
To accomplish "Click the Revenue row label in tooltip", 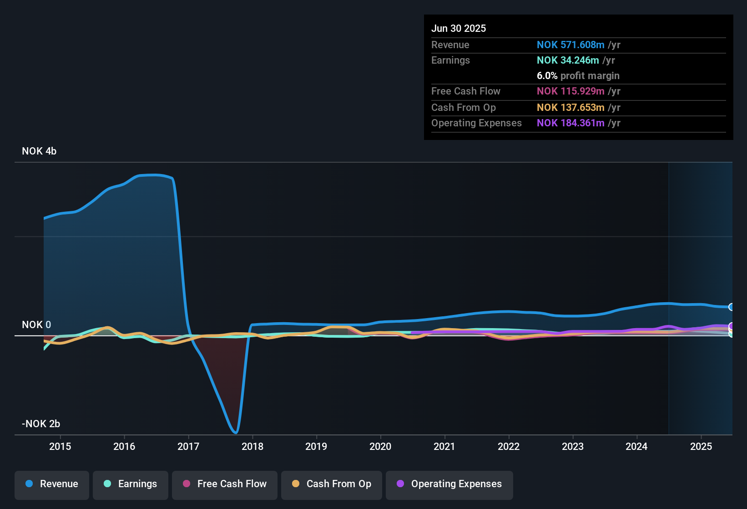I will pos(450,45).
